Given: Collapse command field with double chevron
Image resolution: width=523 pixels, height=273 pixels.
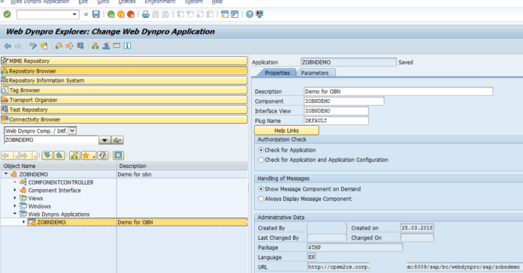Looking at the screenshot, I should (x=86, y=14).
